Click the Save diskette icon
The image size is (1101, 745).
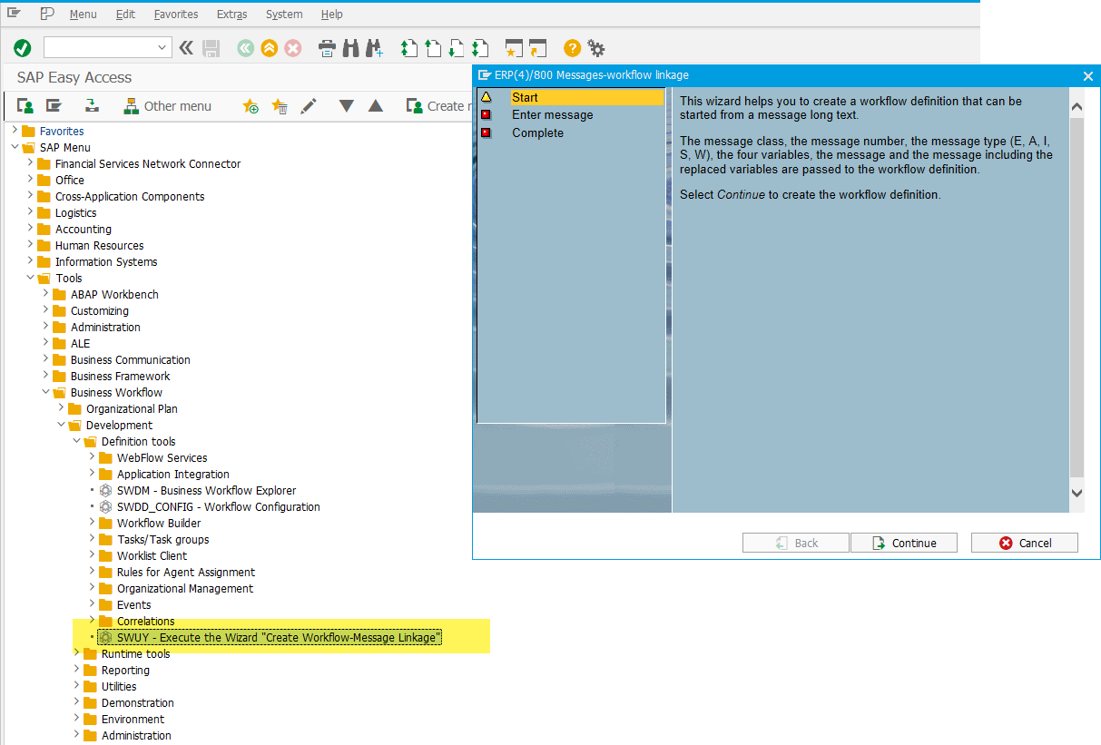(211, 48)
